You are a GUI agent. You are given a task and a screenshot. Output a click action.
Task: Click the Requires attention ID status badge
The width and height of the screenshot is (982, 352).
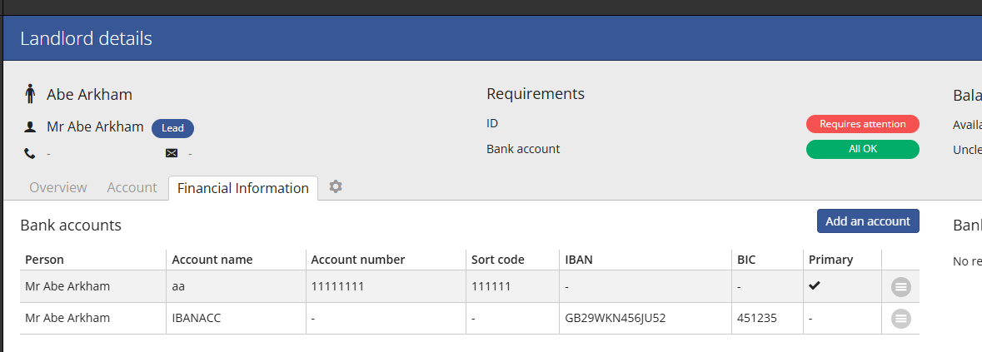tap(862, 124)
